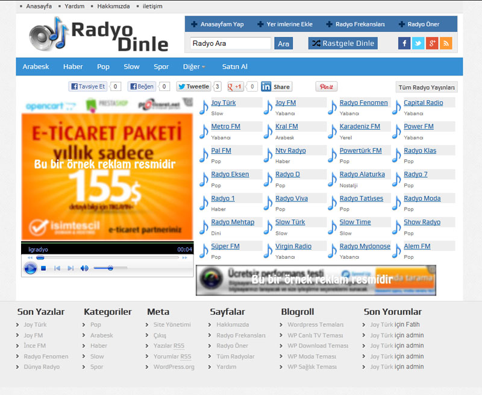Open Yorumlar RSS under Meta
482x395 pixels.
tap(172, 356)
